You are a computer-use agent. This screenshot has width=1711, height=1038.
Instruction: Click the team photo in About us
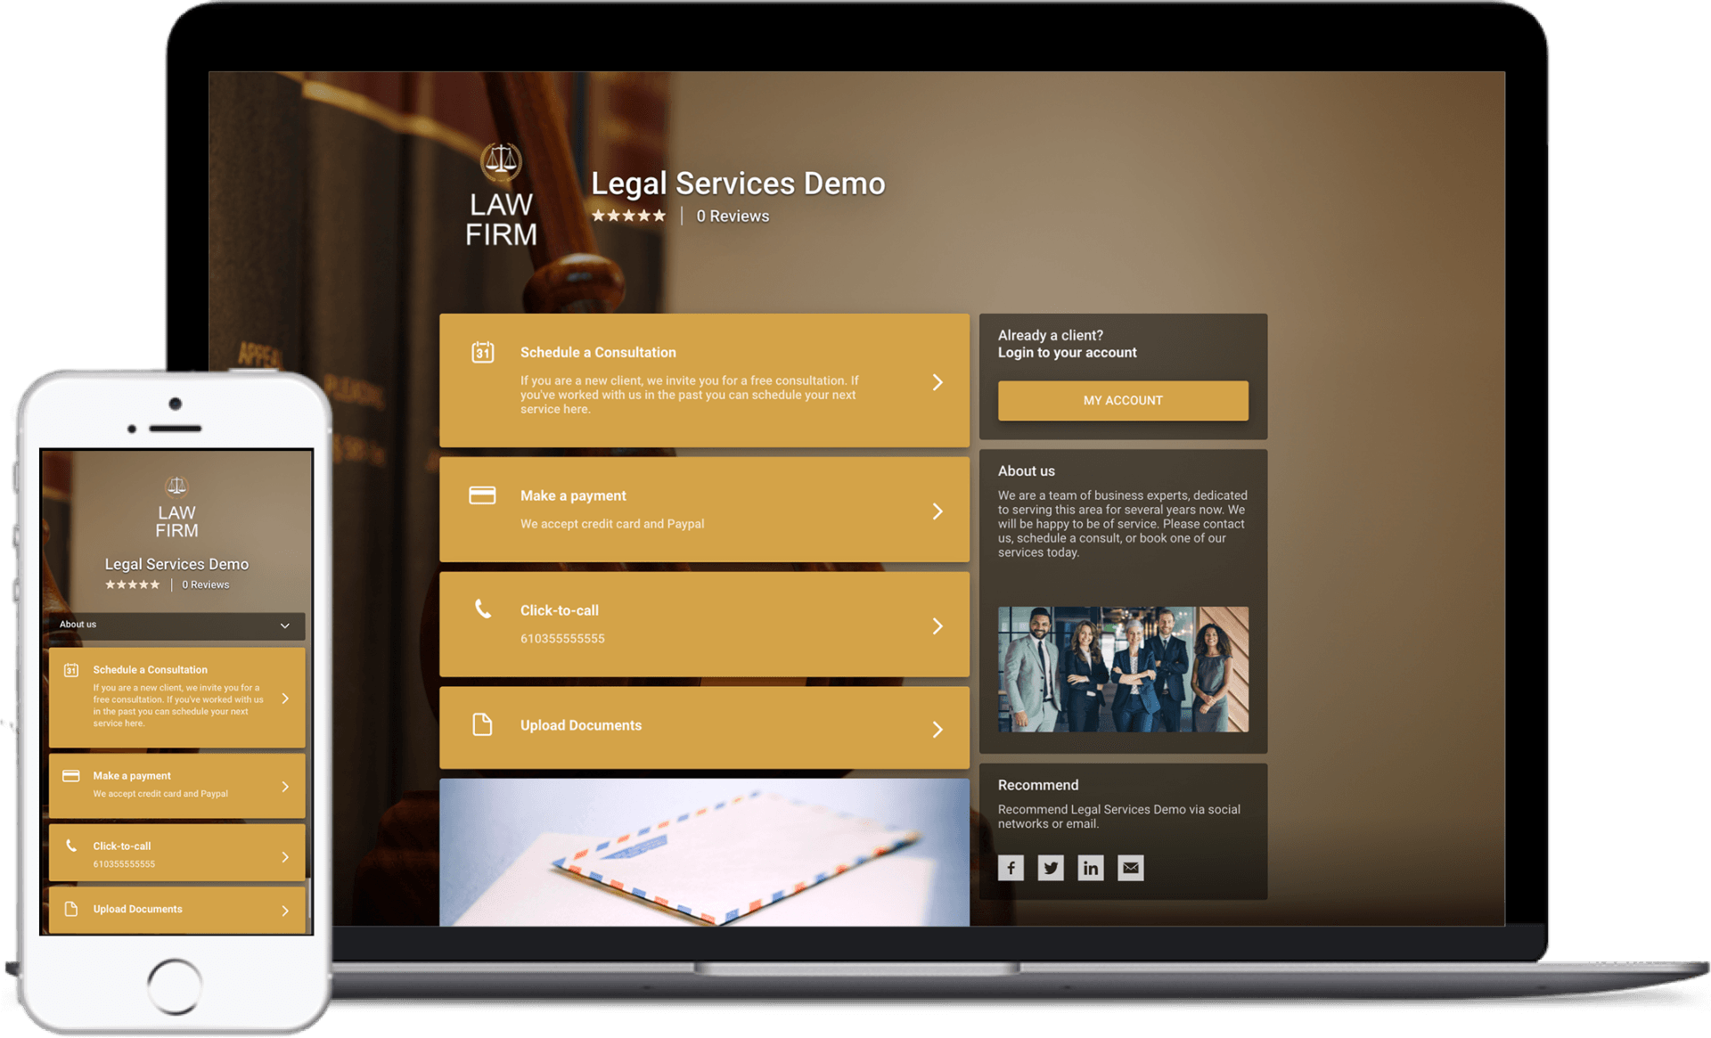click(1123, 669)
